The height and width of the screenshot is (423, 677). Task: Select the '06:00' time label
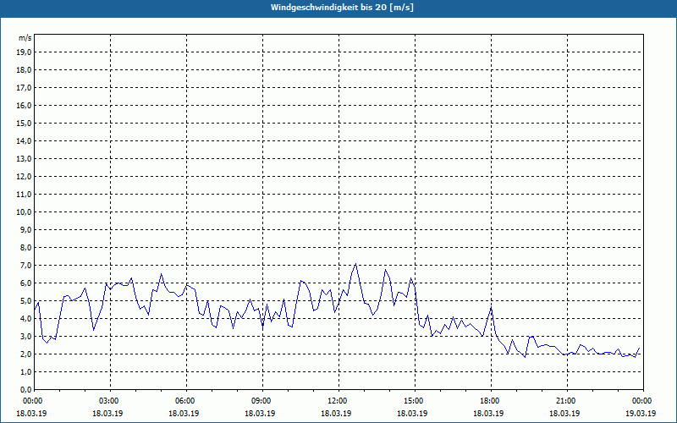(186, 401)
